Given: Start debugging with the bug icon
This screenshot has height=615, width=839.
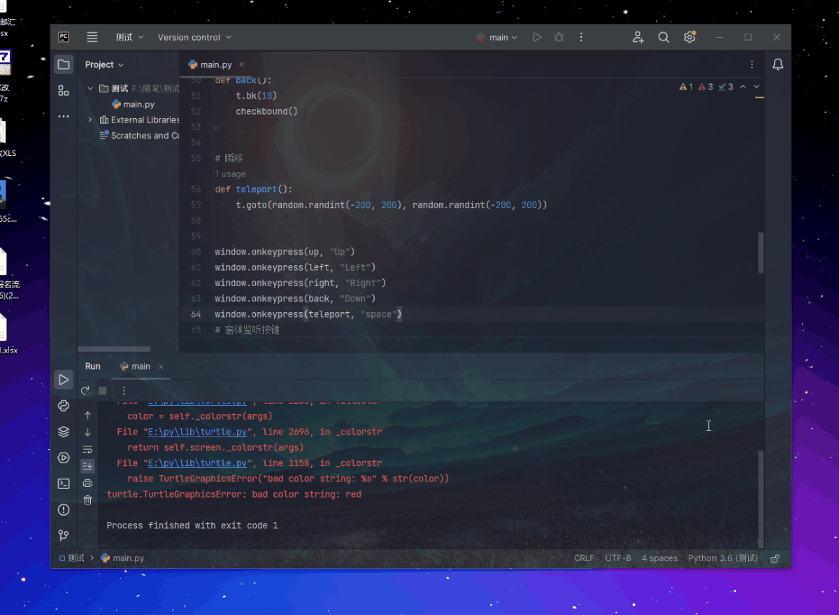Looking at the screenshot, I should coord(559,37).
